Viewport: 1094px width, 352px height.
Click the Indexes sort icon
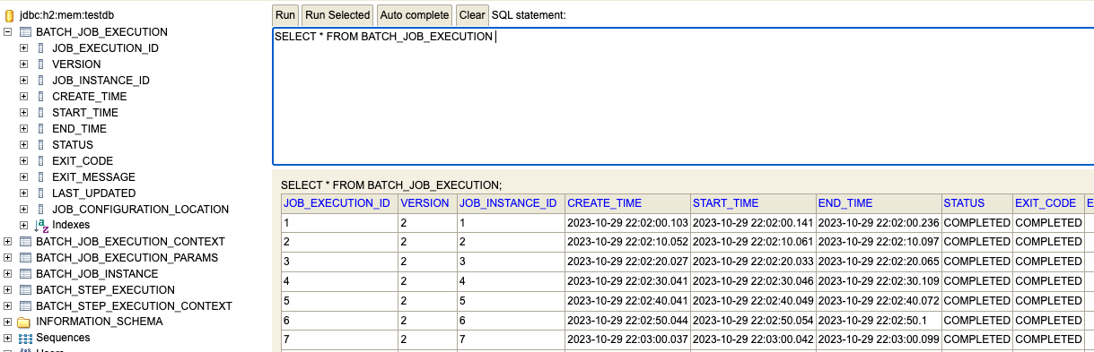[x=41, y=225]
